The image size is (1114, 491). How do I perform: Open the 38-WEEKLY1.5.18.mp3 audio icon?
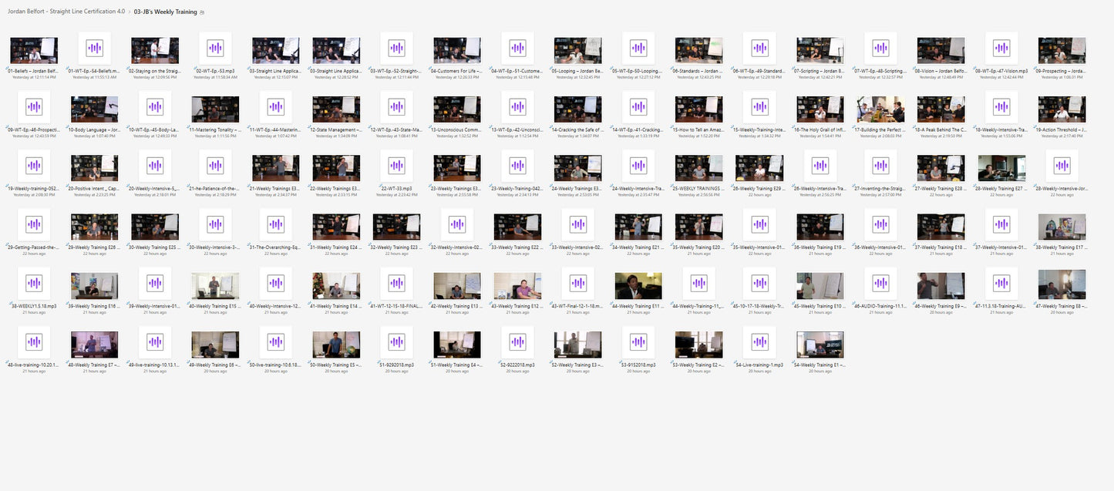tap(33, 284)
